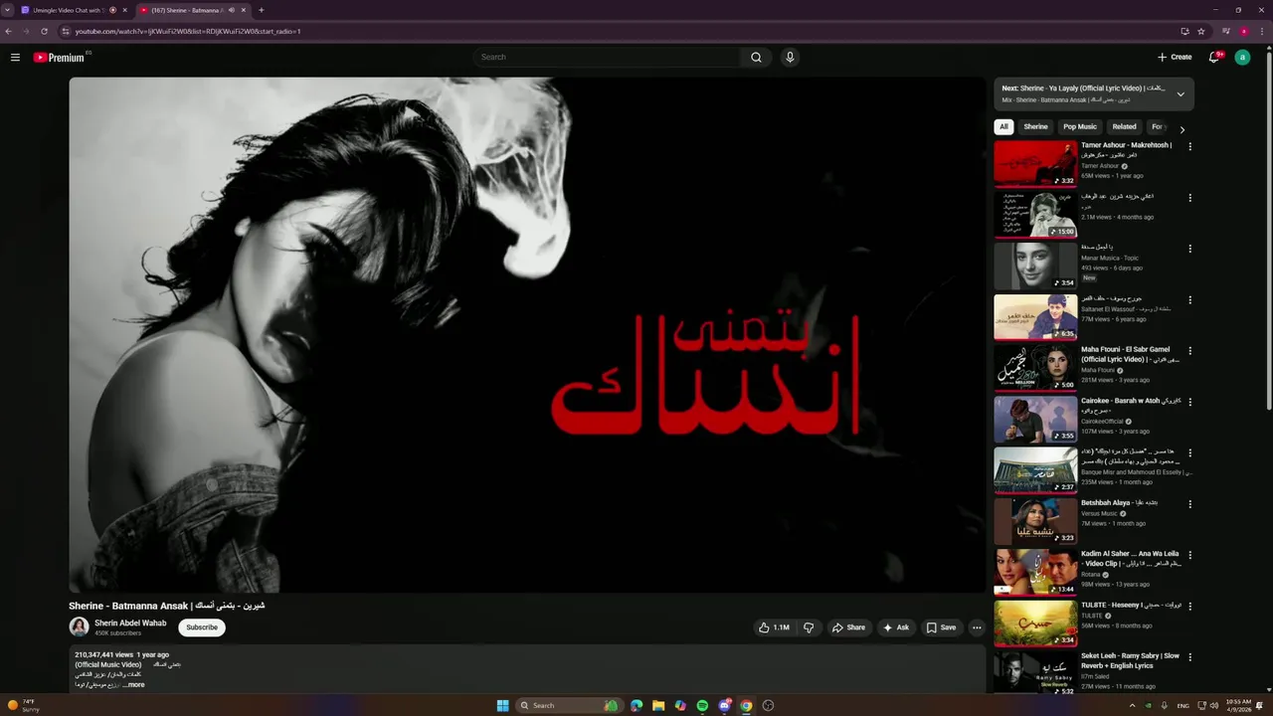Dislike the video with thumbs-down icon

coord(809,627)
